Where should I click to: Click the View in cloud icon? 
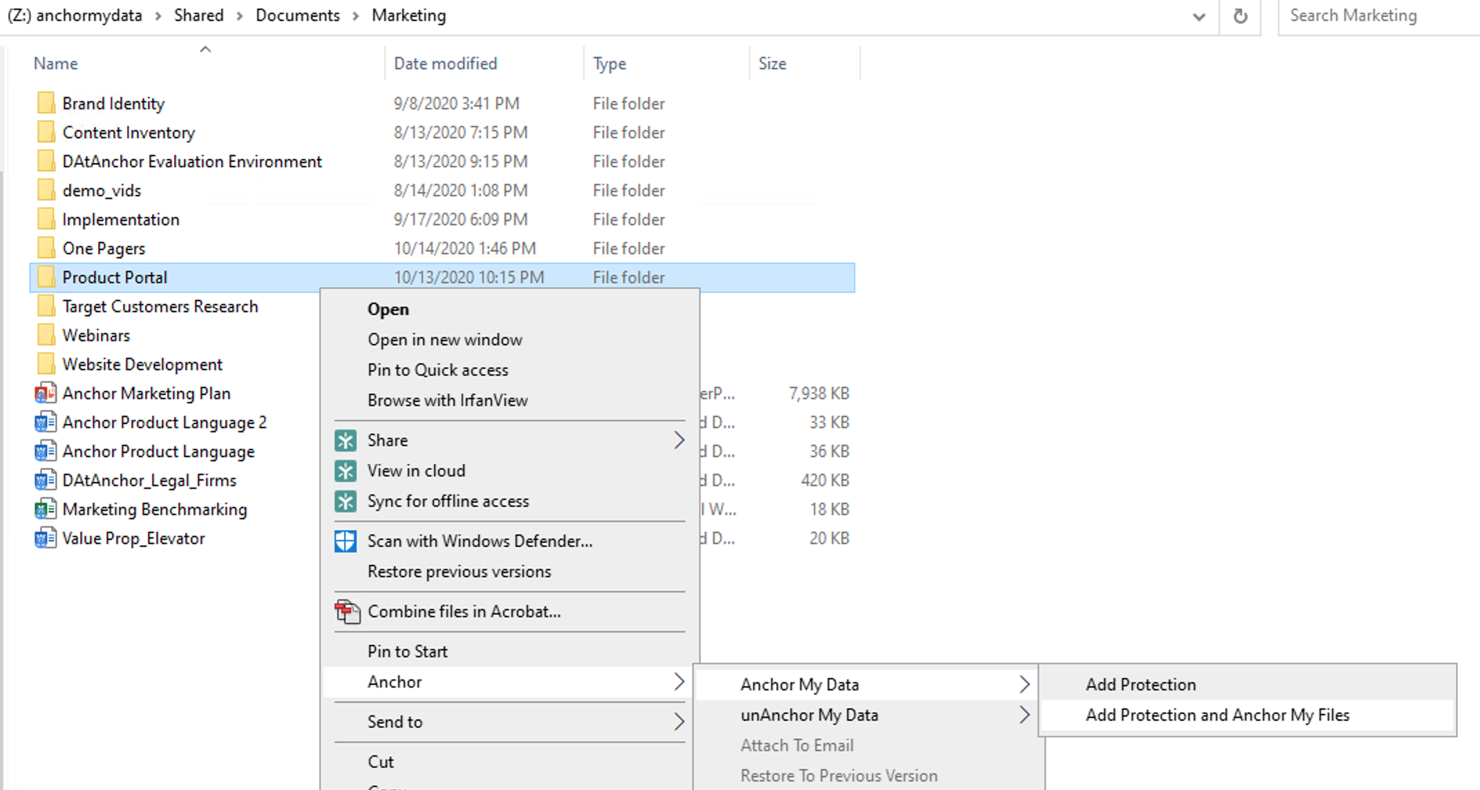345,471
